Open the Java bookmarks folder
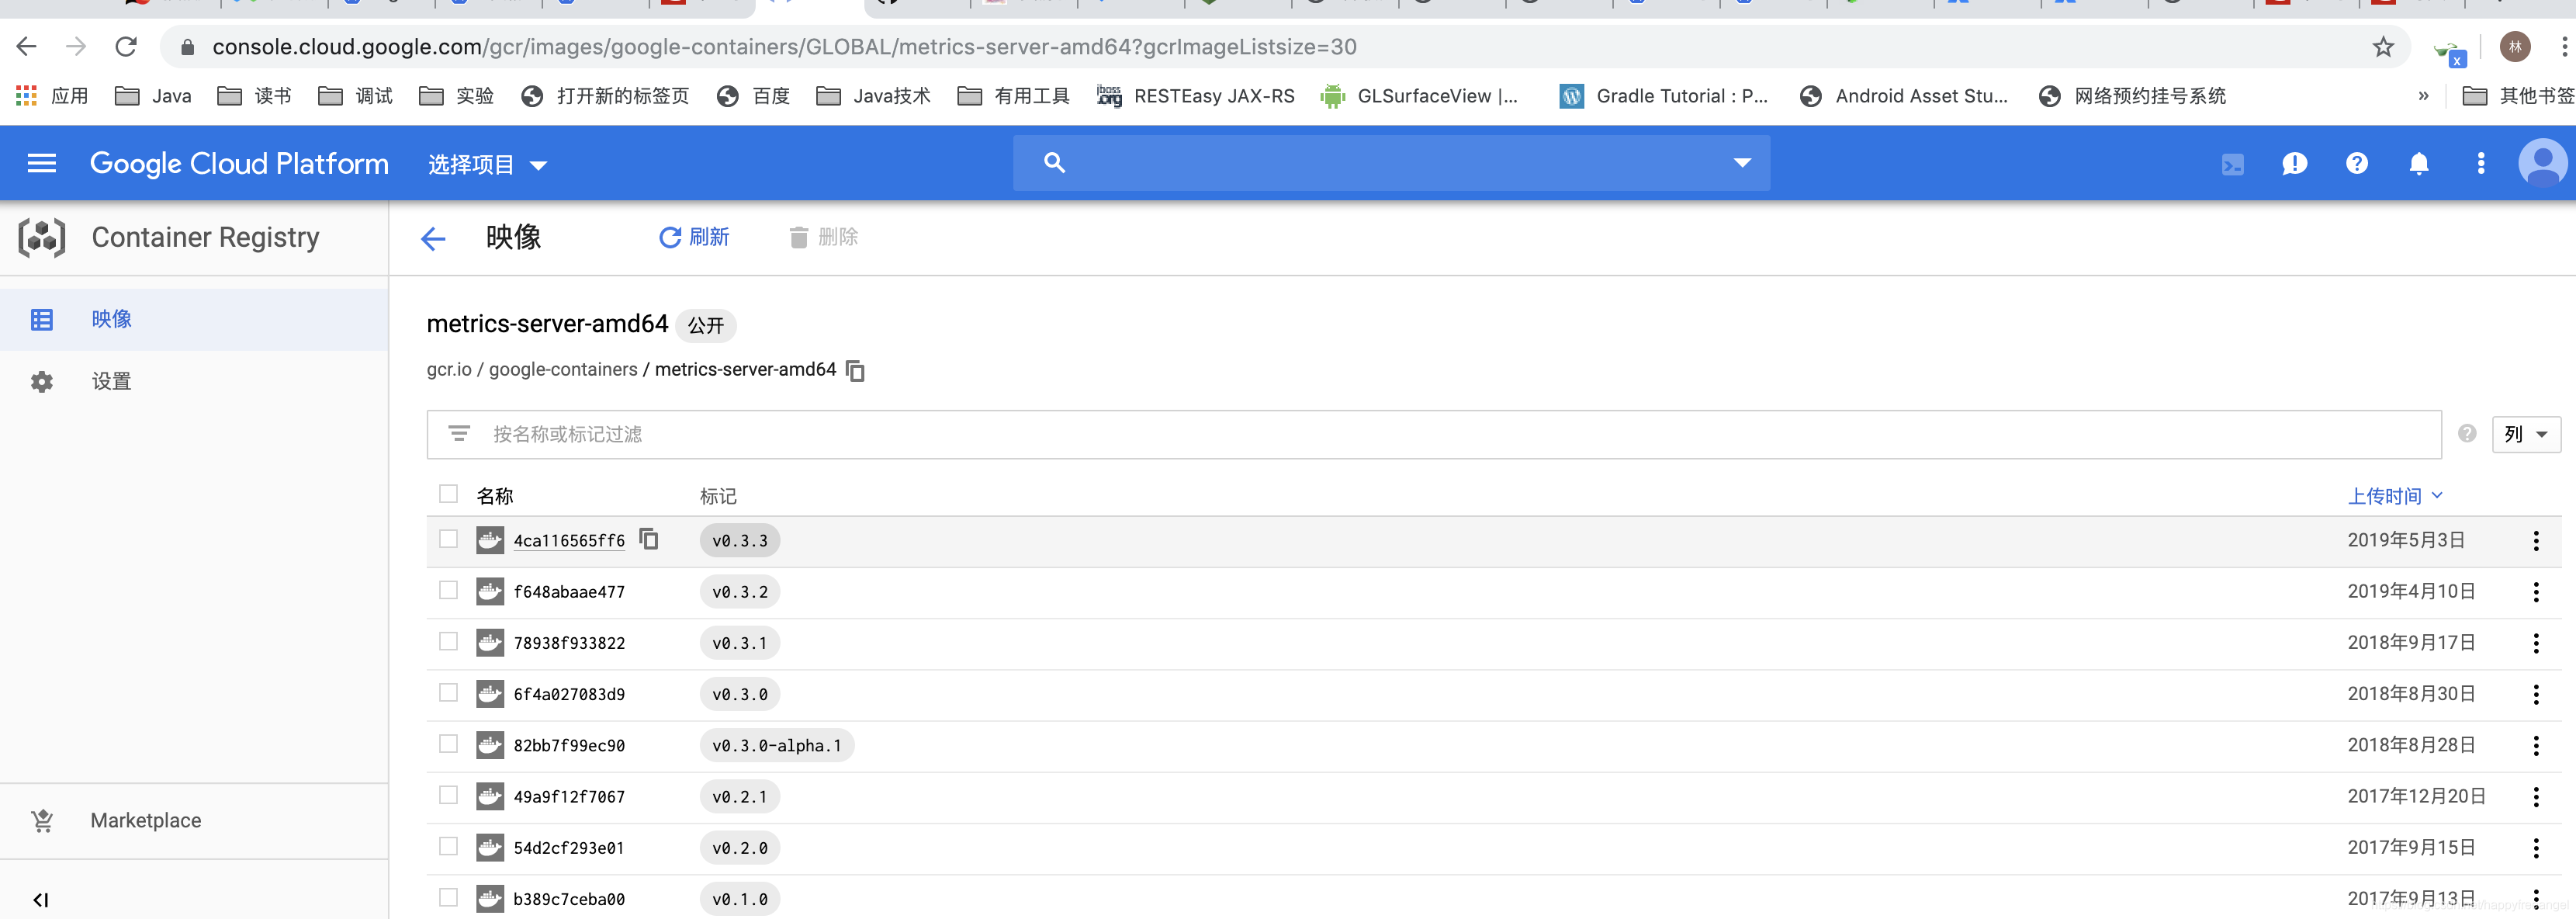The height and width of the screenshot is (919, 2576). [153, 96]
